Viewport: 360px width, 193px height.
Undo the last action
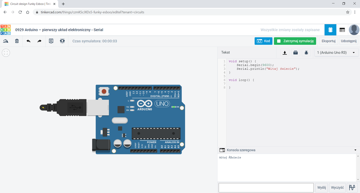[28, 41]
